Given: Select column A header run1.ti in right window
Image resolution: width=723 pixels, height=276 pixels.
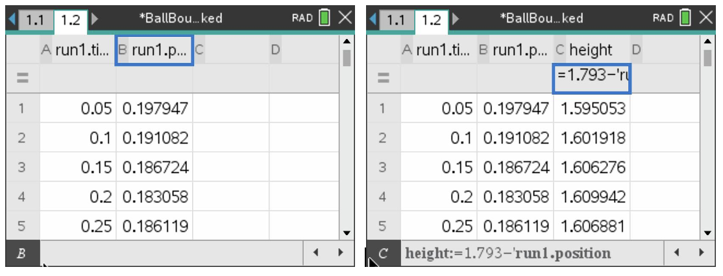Looking at the screenshot, I should tap(439, 50).
